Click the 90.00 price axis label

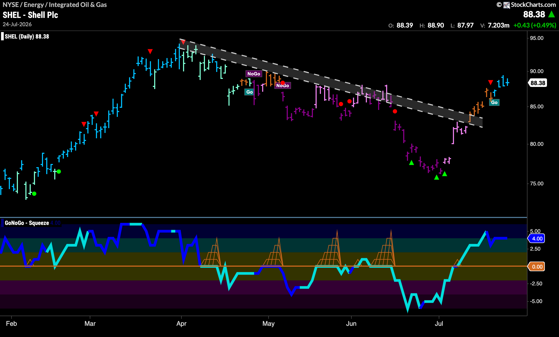click(x=537, y=71)
